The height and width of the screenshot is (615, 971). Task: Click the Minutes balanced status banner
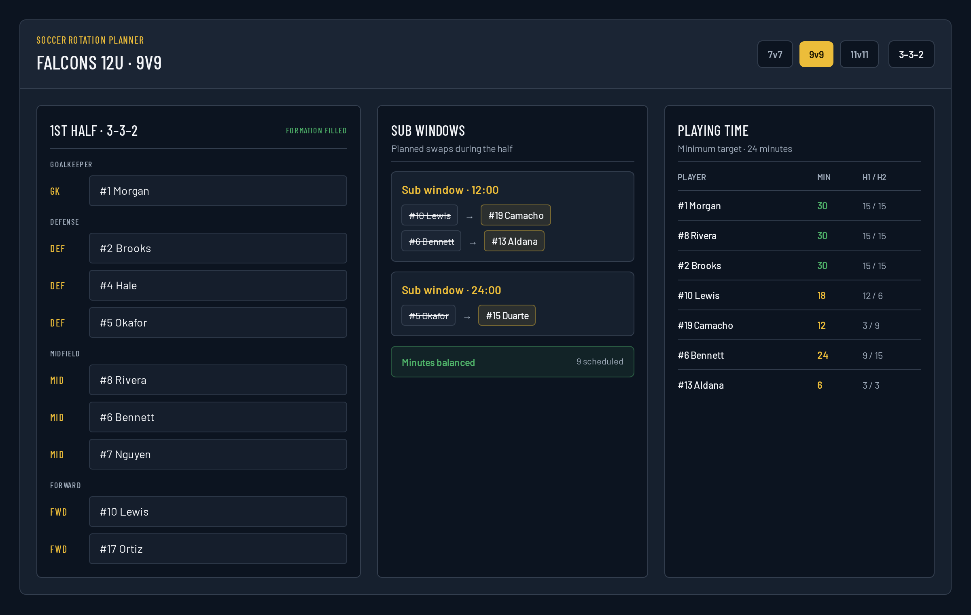[x=512, y=362]
